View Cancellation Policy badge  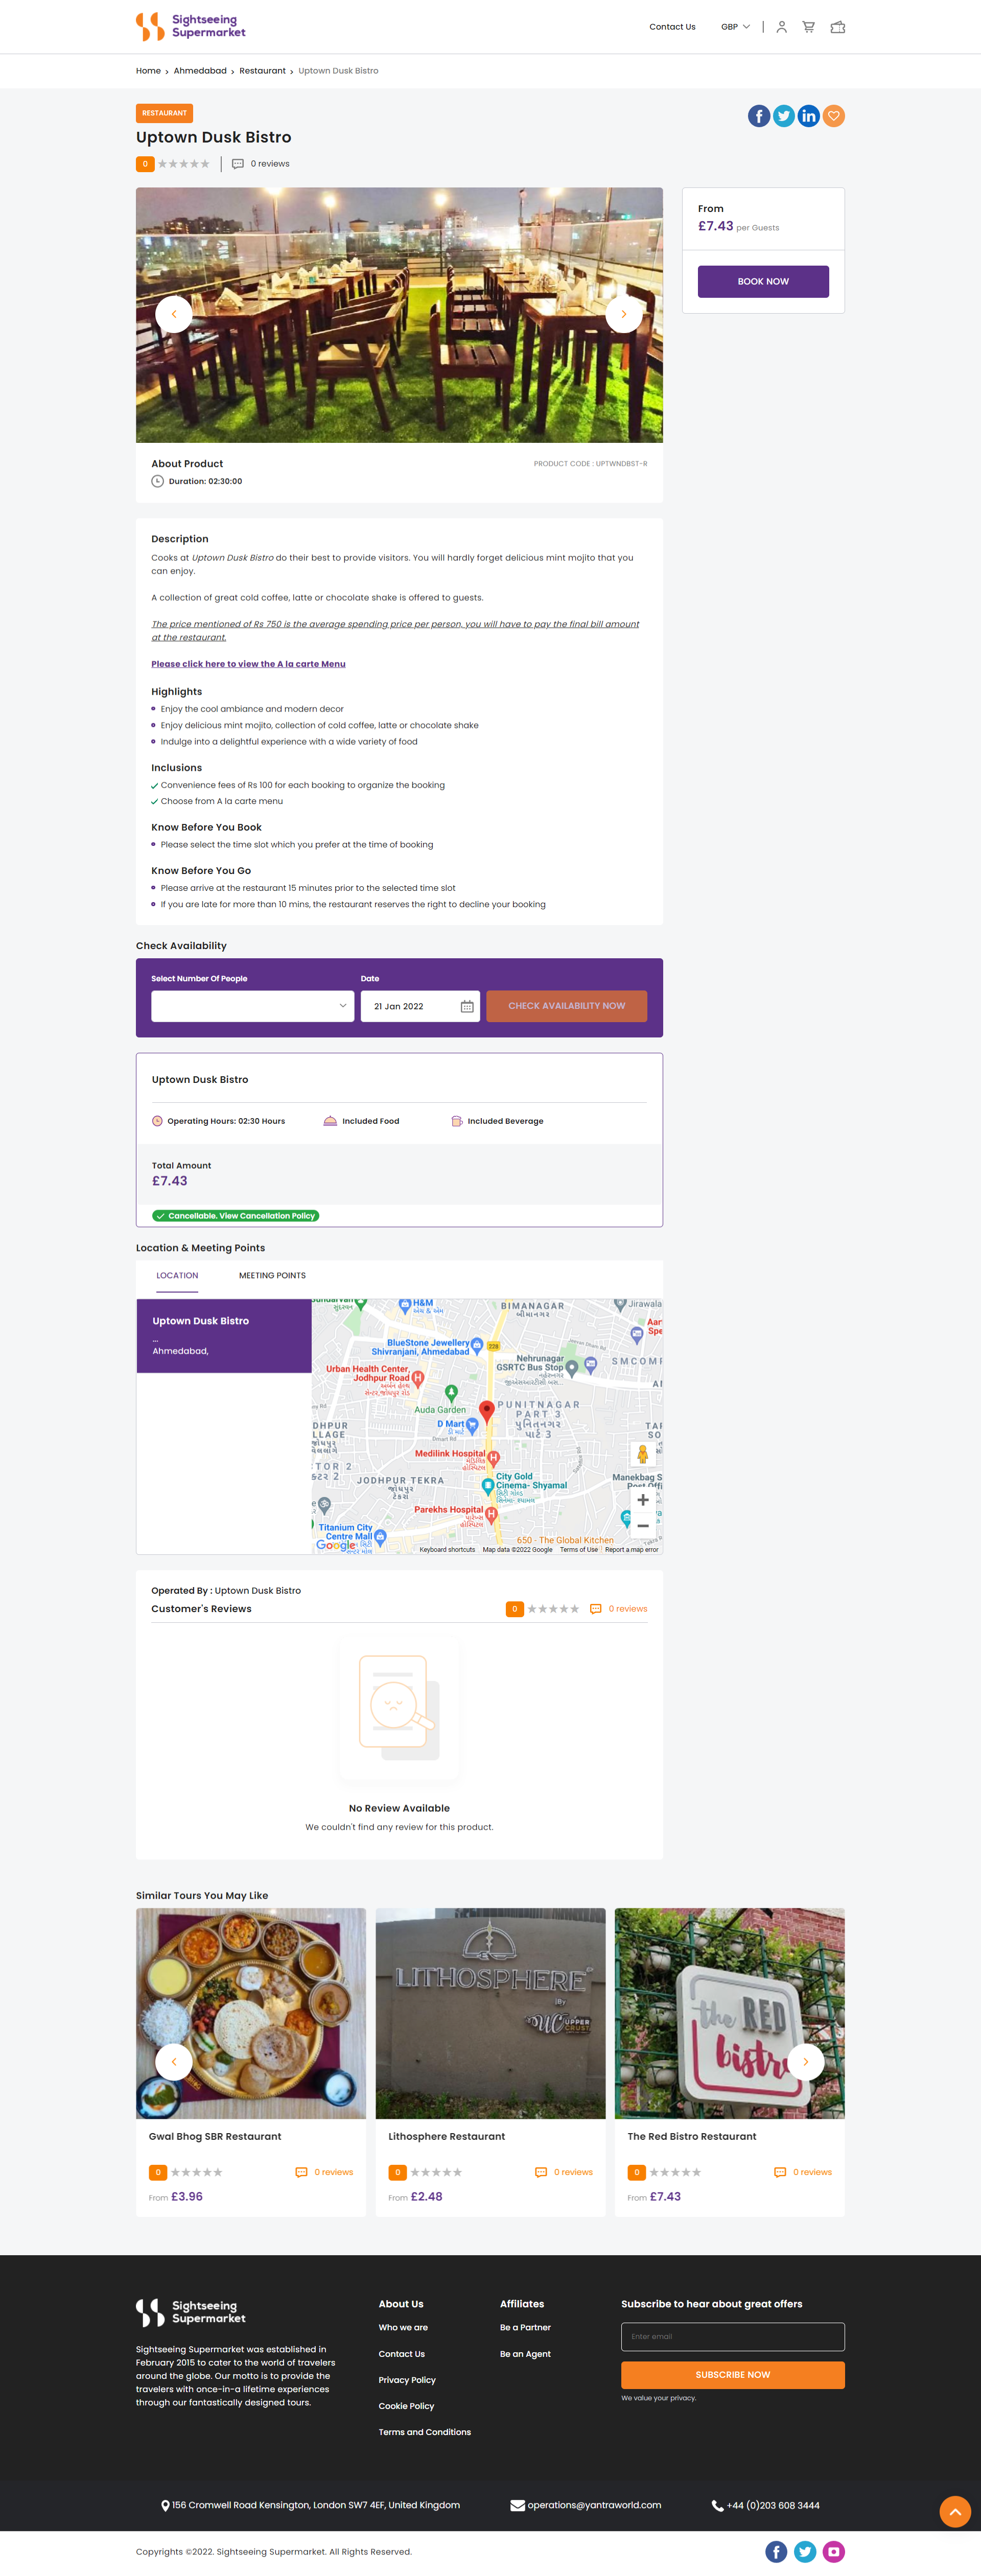click(x=236, y=1216)
